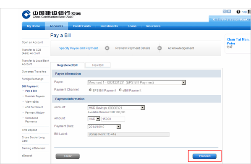Click the Online Personal Banking tab
The height and width of the screenshot is (164, 251).
(x=230, y=19)
